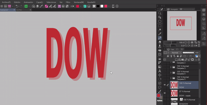207x105 pixels.
Task: Show the SHADOW layer via visibility box
Action: (165, 101)
